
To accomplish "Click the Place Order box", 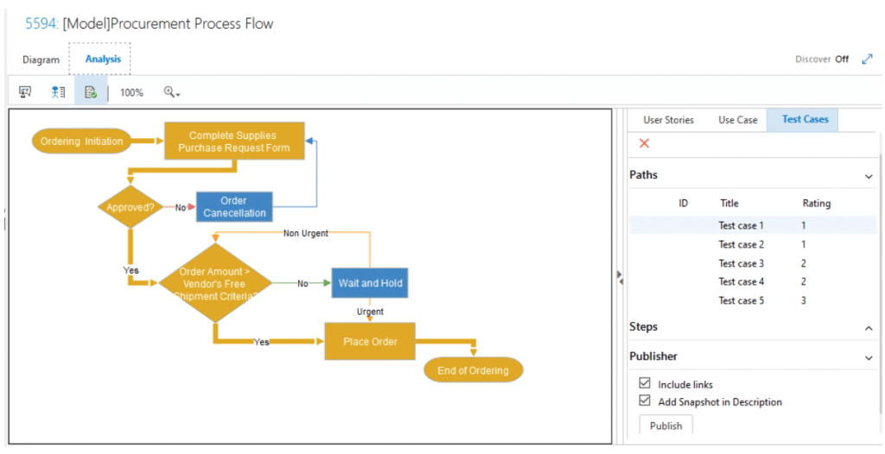I will click(x=370, y=341).
